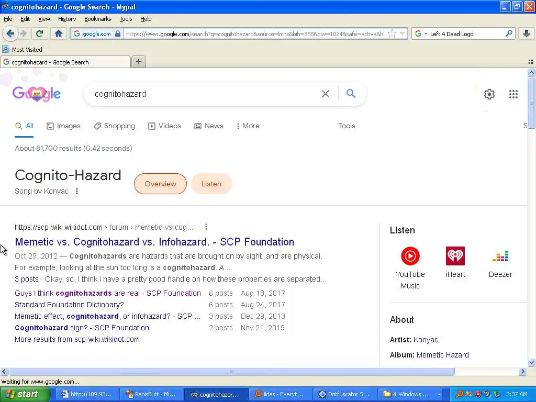
Task: Open the Google apps grid
Action: (513, 94)
